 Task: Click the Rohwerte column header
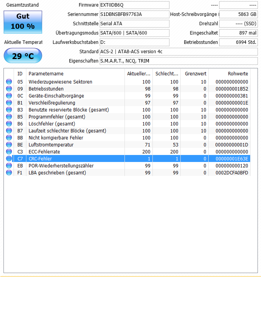tap(229, 74)
